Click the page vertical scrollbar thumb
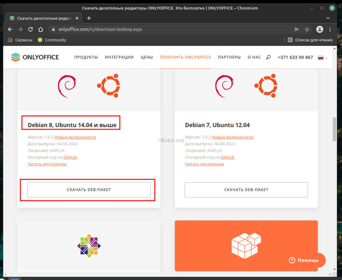 point(334,129)
